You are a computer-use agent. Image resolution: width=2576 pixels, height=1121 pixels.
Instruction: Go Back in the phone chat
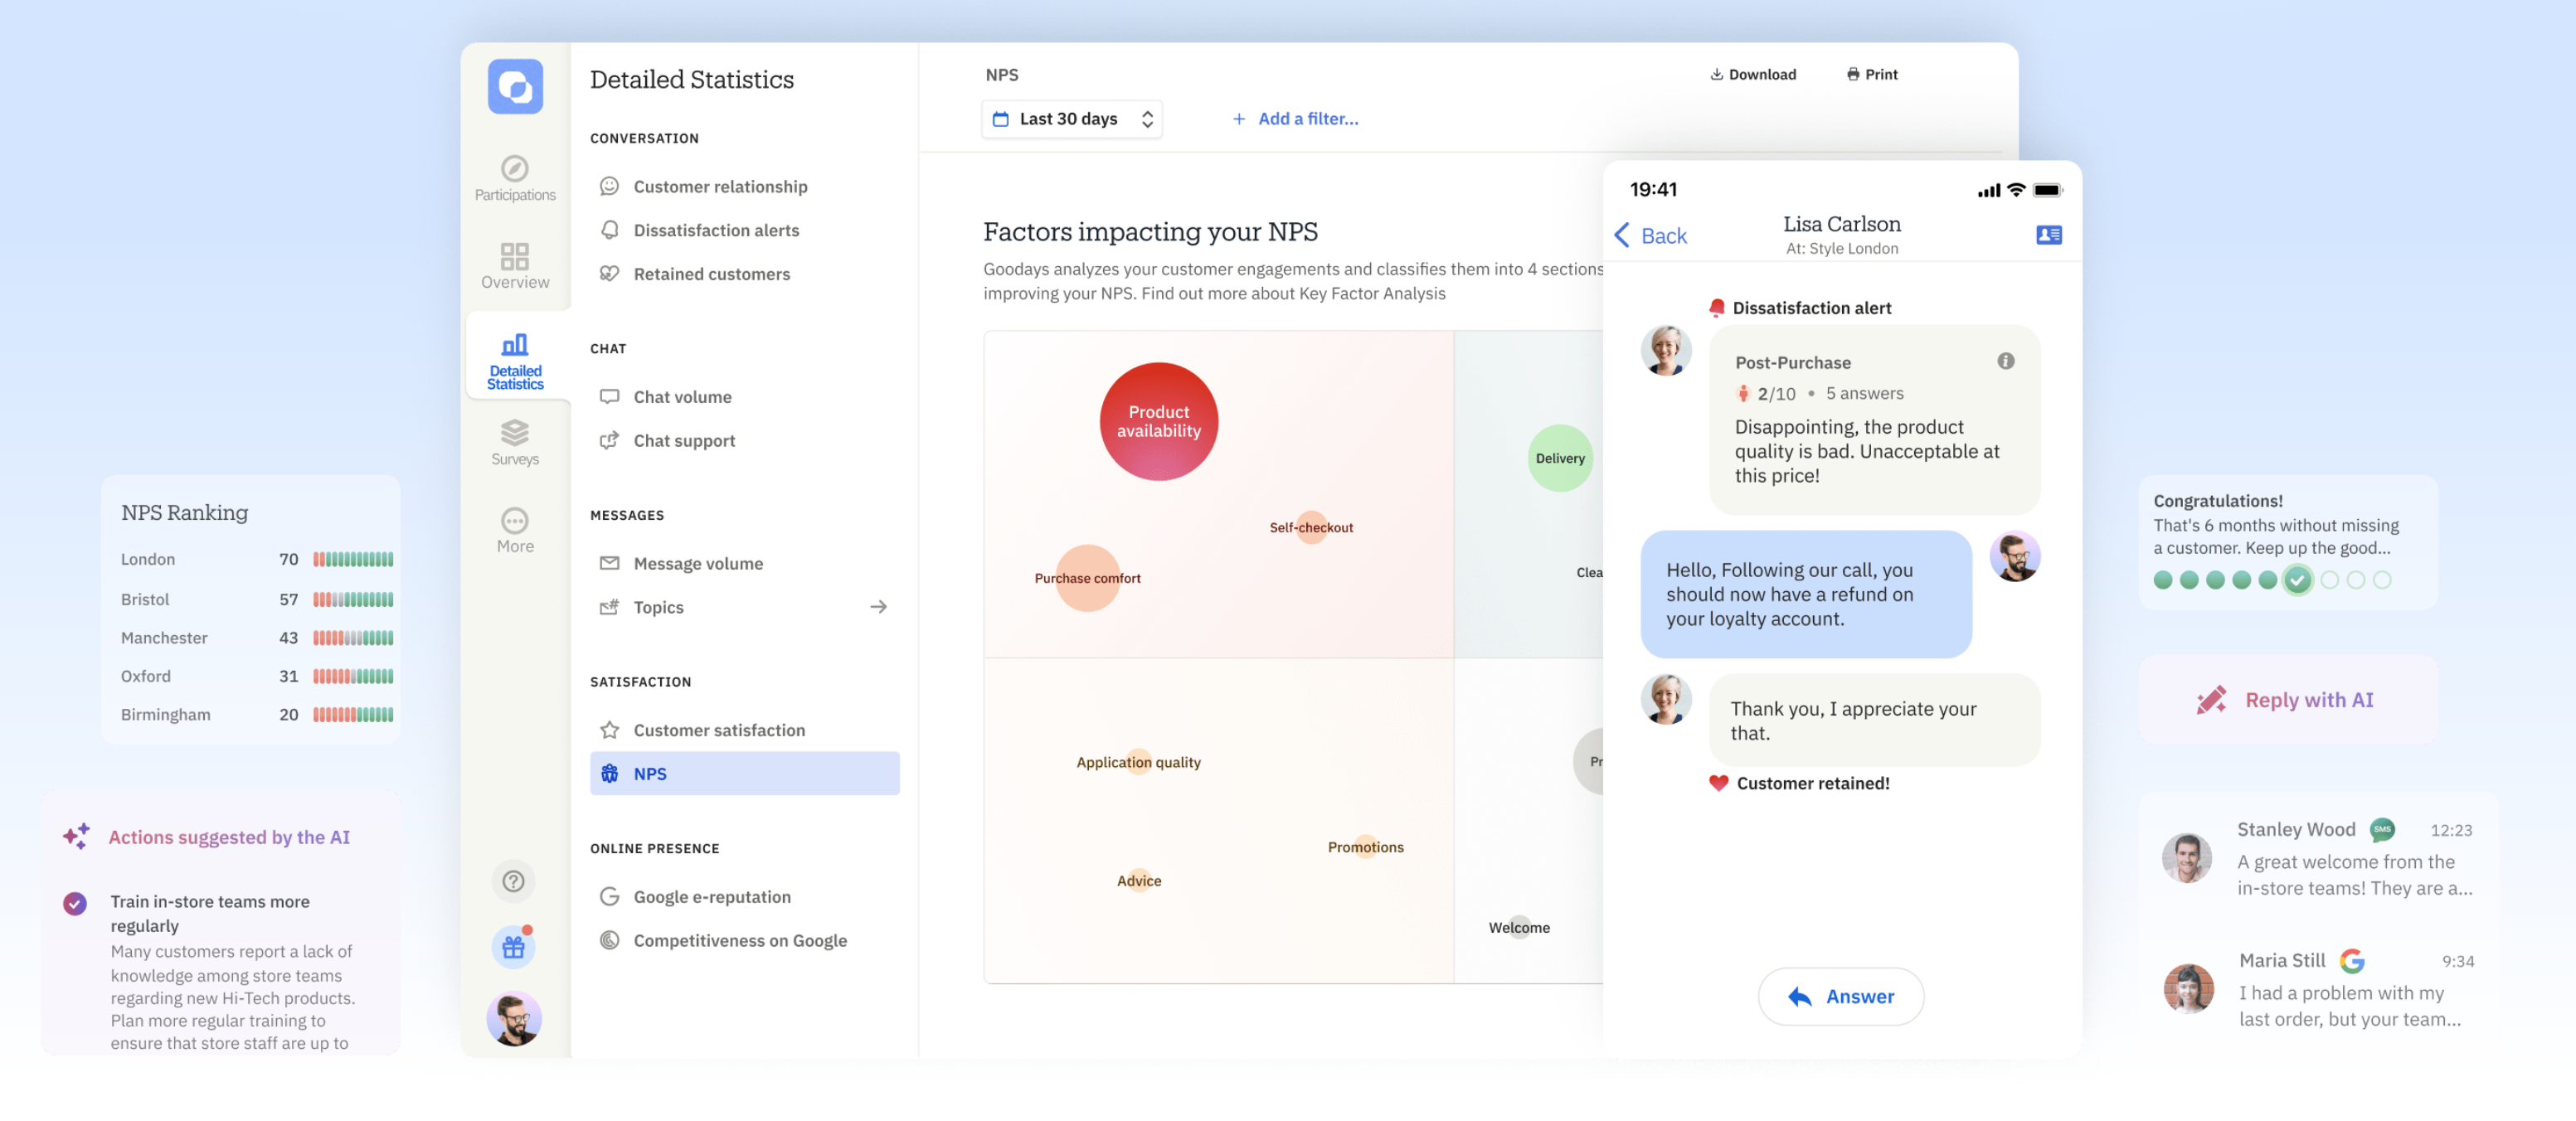pyautogui.click(x=1650, y=236)
